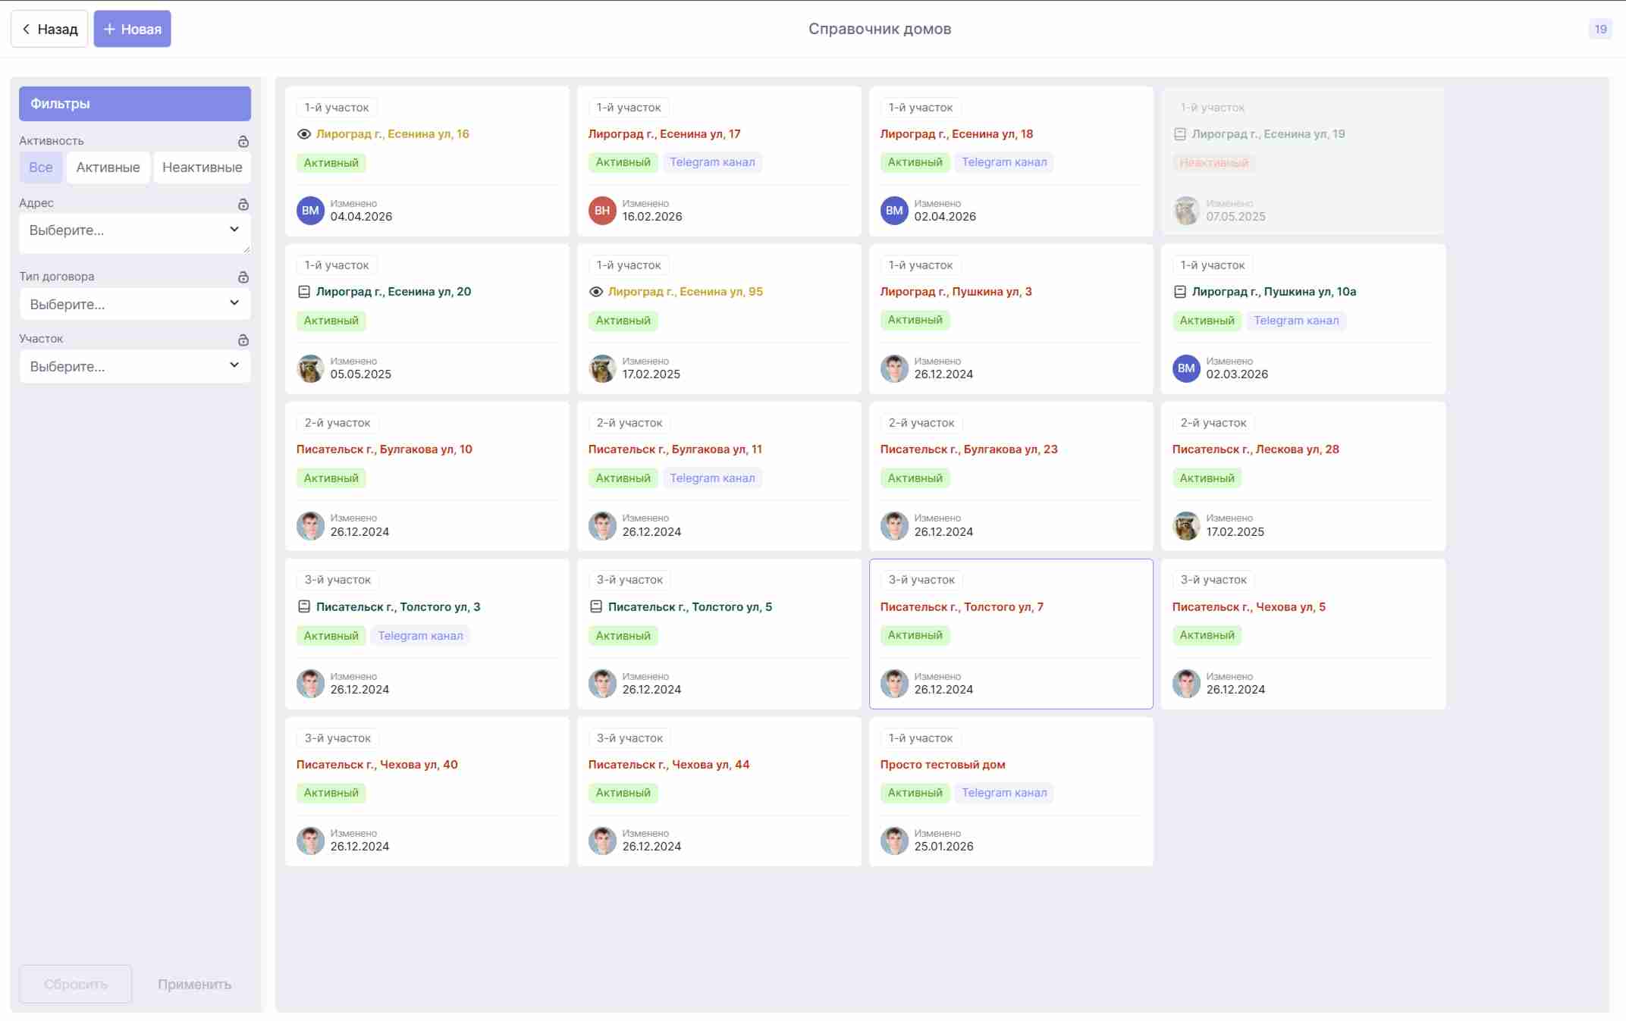Open the Просто тестовый дом card
Viewport: 1626px width, 1021px height.
(1011, 791)
